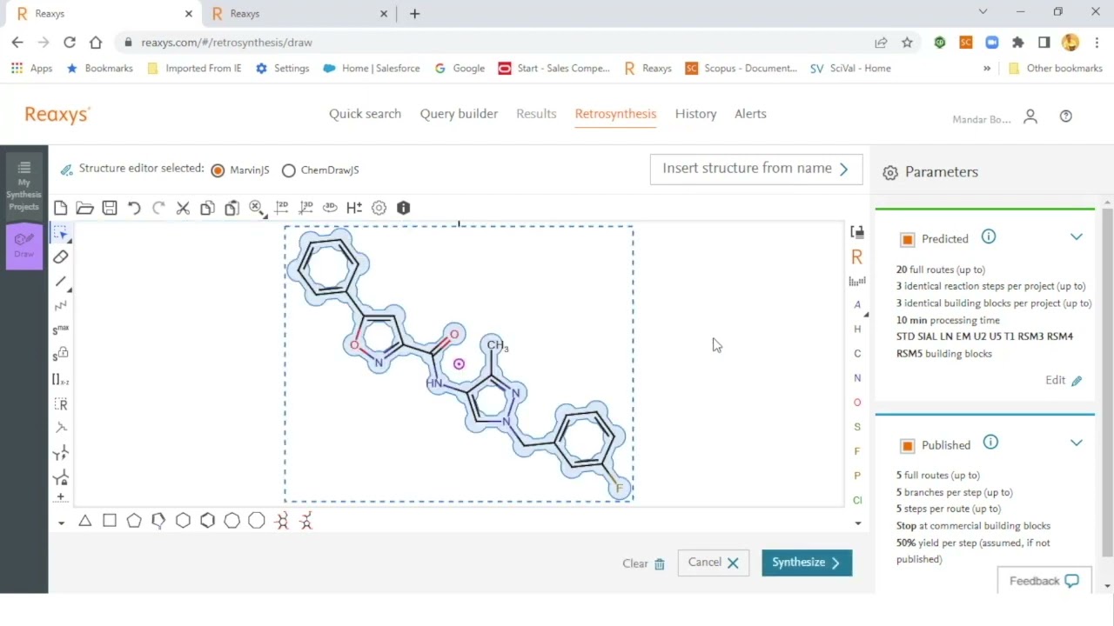Select the MarvinJS editor radio button
The height and width of the screenshot is (626, 1114).
click(x=218, y=170)
